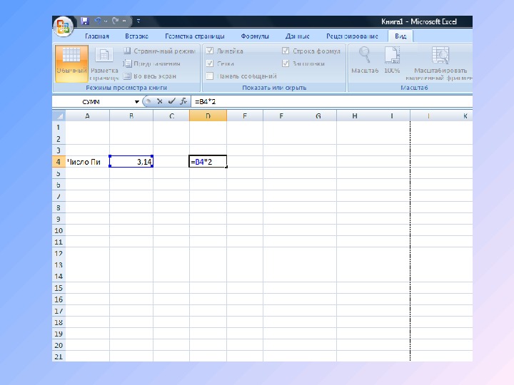Select column G header

318,116
